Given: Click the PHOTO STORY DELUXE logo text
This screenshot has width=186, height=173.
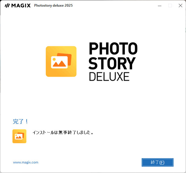Looking at the screenshot, I should point(113,62).
